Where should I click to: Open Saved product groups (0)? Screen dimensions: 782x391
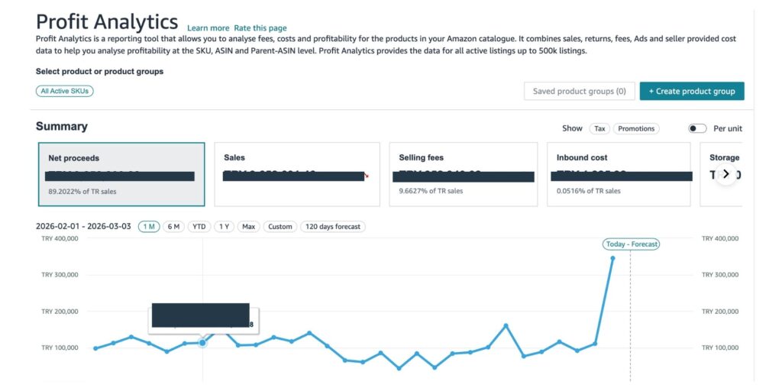[x=579, y=92]
